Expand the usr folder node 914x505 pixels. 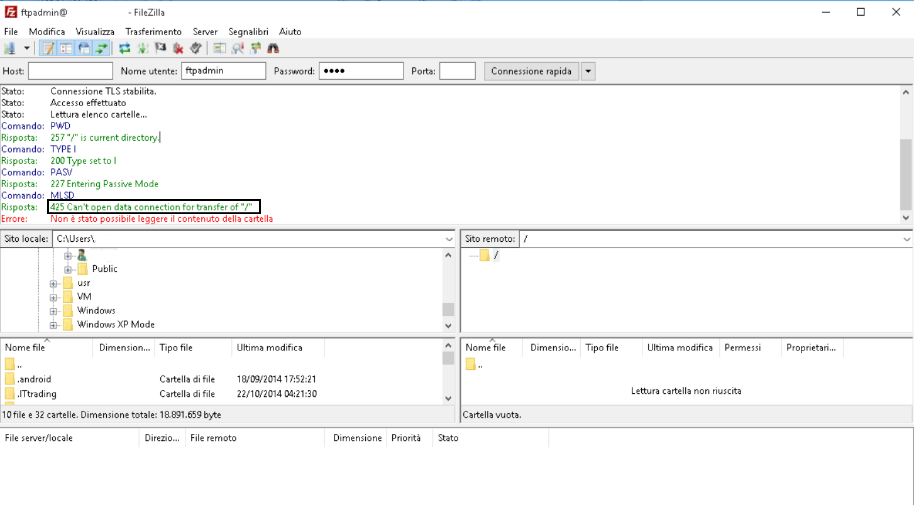[53, 284]
